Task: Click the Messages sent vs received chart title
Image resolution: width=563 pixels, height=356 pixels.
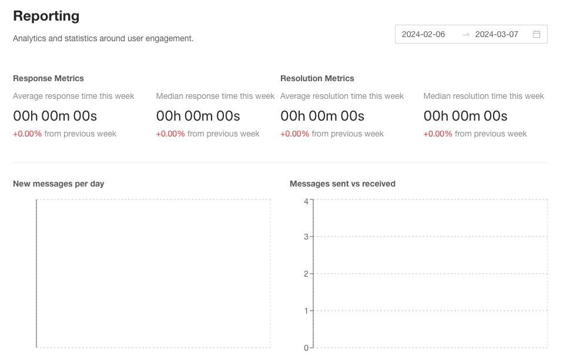Action: click(x=343, y=184)
